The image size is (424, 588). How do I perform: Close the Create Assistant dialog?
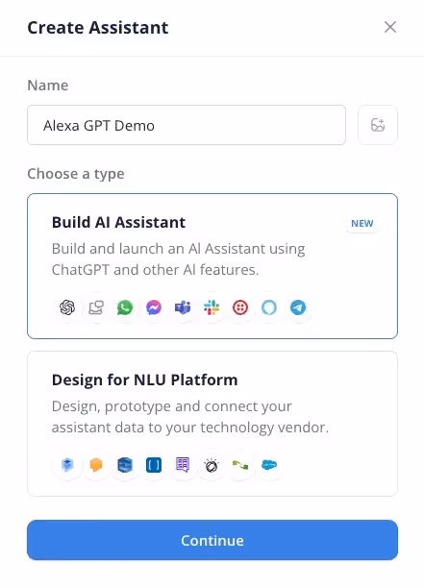[390, 27]
